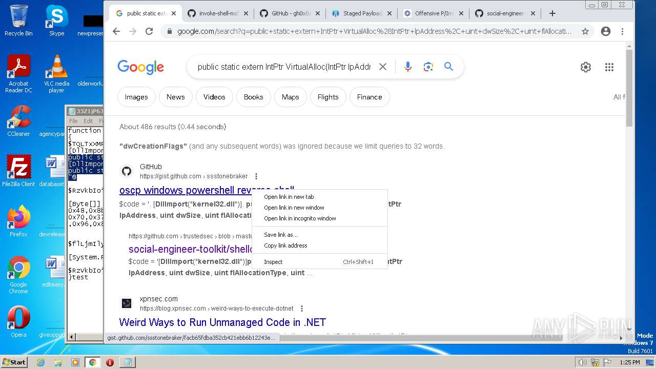Viewport: 656px width, 369px height.
Task: Submit the search with magnifier icon
Action: click(x=449, y=67)
